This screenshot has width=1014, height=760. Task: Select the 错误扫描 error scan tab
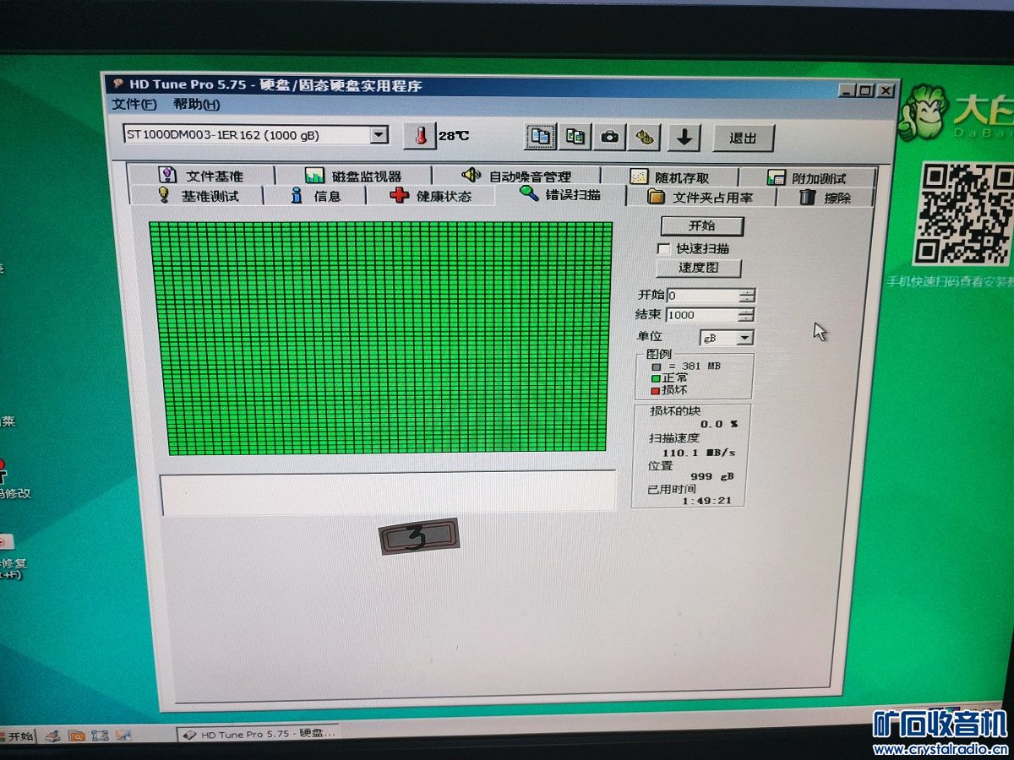click(x=560, y=194)
